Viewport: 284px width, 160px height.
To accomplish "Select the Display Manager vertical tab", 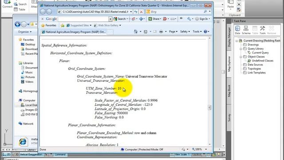I will click(x=229, y=37).
